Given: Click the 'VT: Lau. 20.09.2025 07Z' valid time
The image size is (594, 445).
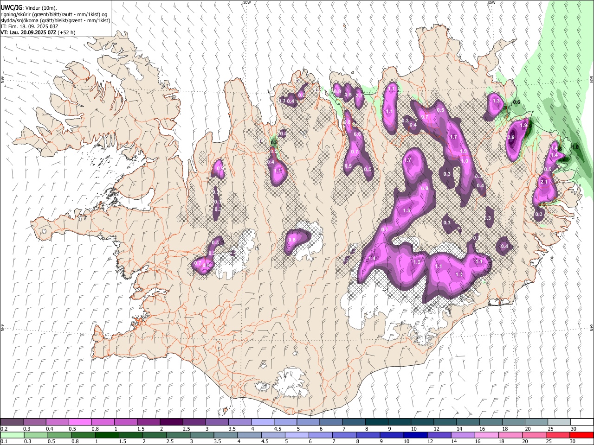Looking at the screenshot, I should pyautogui.click(x=28, y=32).
